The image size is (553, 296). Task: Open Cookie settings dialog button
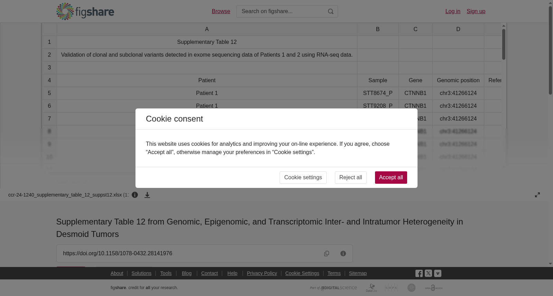(303, 178)
